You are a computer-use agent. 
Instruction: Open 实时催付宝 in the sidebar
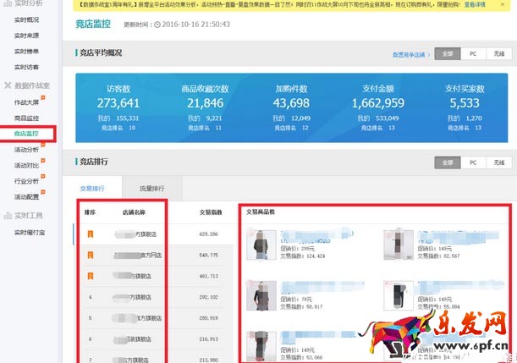(30, 232)
